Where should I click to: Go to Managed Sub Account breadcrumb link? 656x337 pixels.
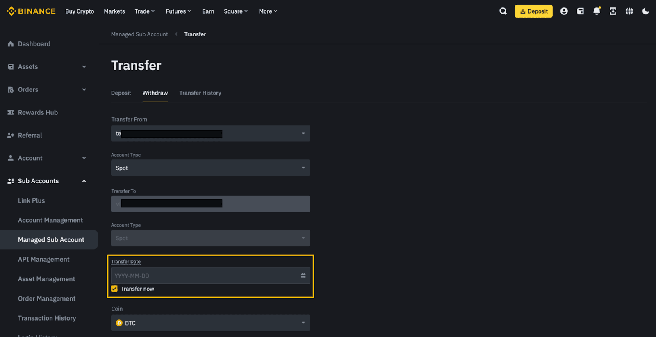pos(139,34)
